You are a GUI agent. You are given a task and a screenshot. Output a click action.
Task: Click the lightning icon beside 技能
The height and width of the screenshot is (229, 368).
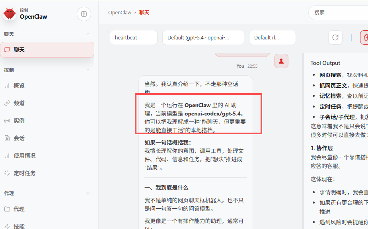[x=7, y=226]
